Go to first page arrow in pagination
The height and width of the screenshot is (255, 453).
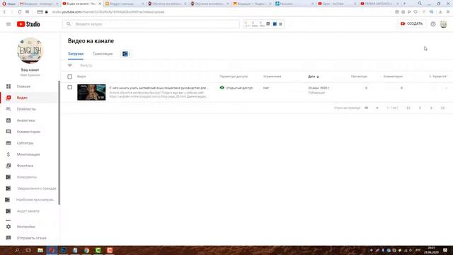[x=408, y=108]
